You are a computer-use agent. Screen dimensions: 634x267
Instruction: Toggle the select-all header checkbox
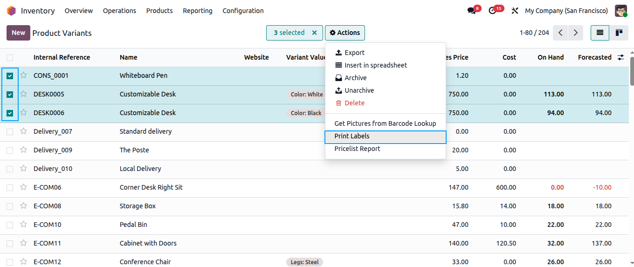pyautogui.click(x=10, y=57)
